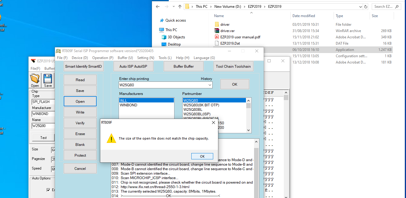Open the Help (H) menu

pos(183,58)
